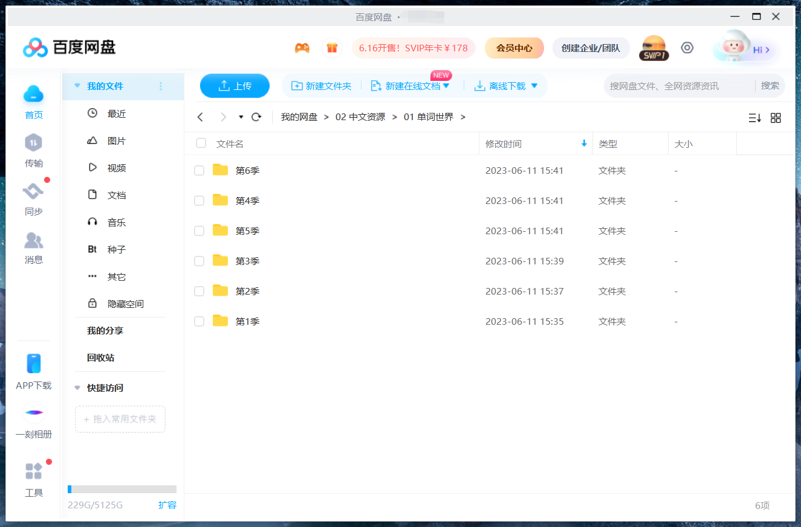Click the gift promotion icon
Screen dimensions: 801x527
tap(332, 47)
